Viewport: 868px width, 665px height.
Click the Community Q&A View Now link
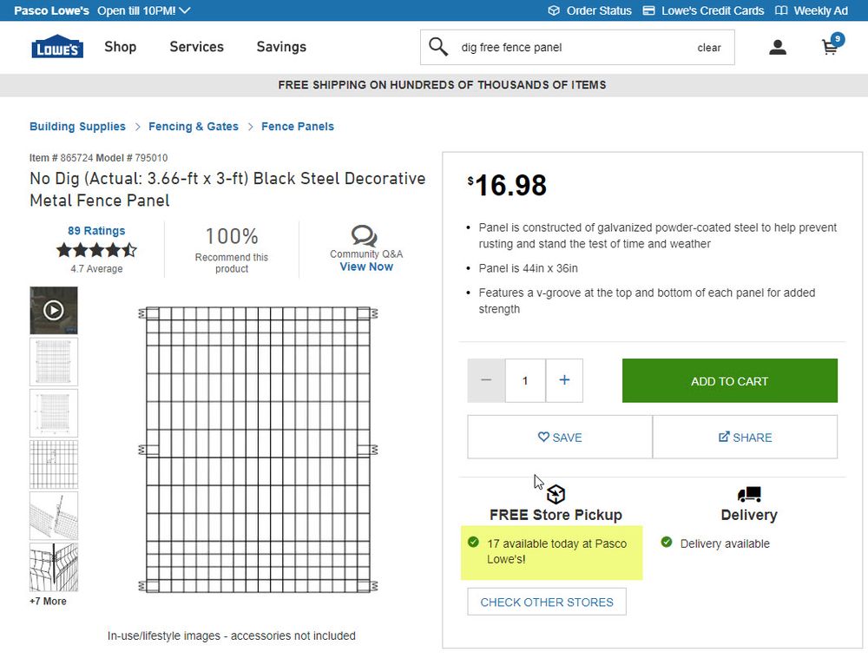click(x=366, y=267)
